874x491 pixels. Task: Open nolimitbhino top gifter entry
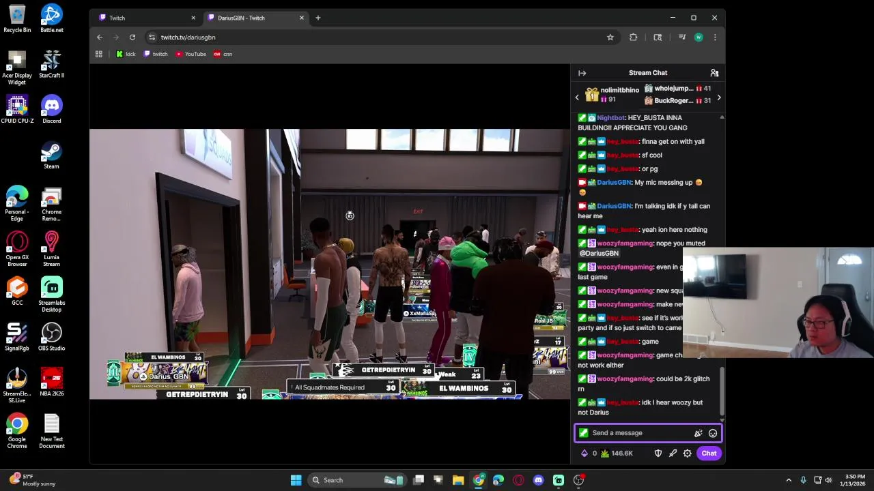point(612,95)
